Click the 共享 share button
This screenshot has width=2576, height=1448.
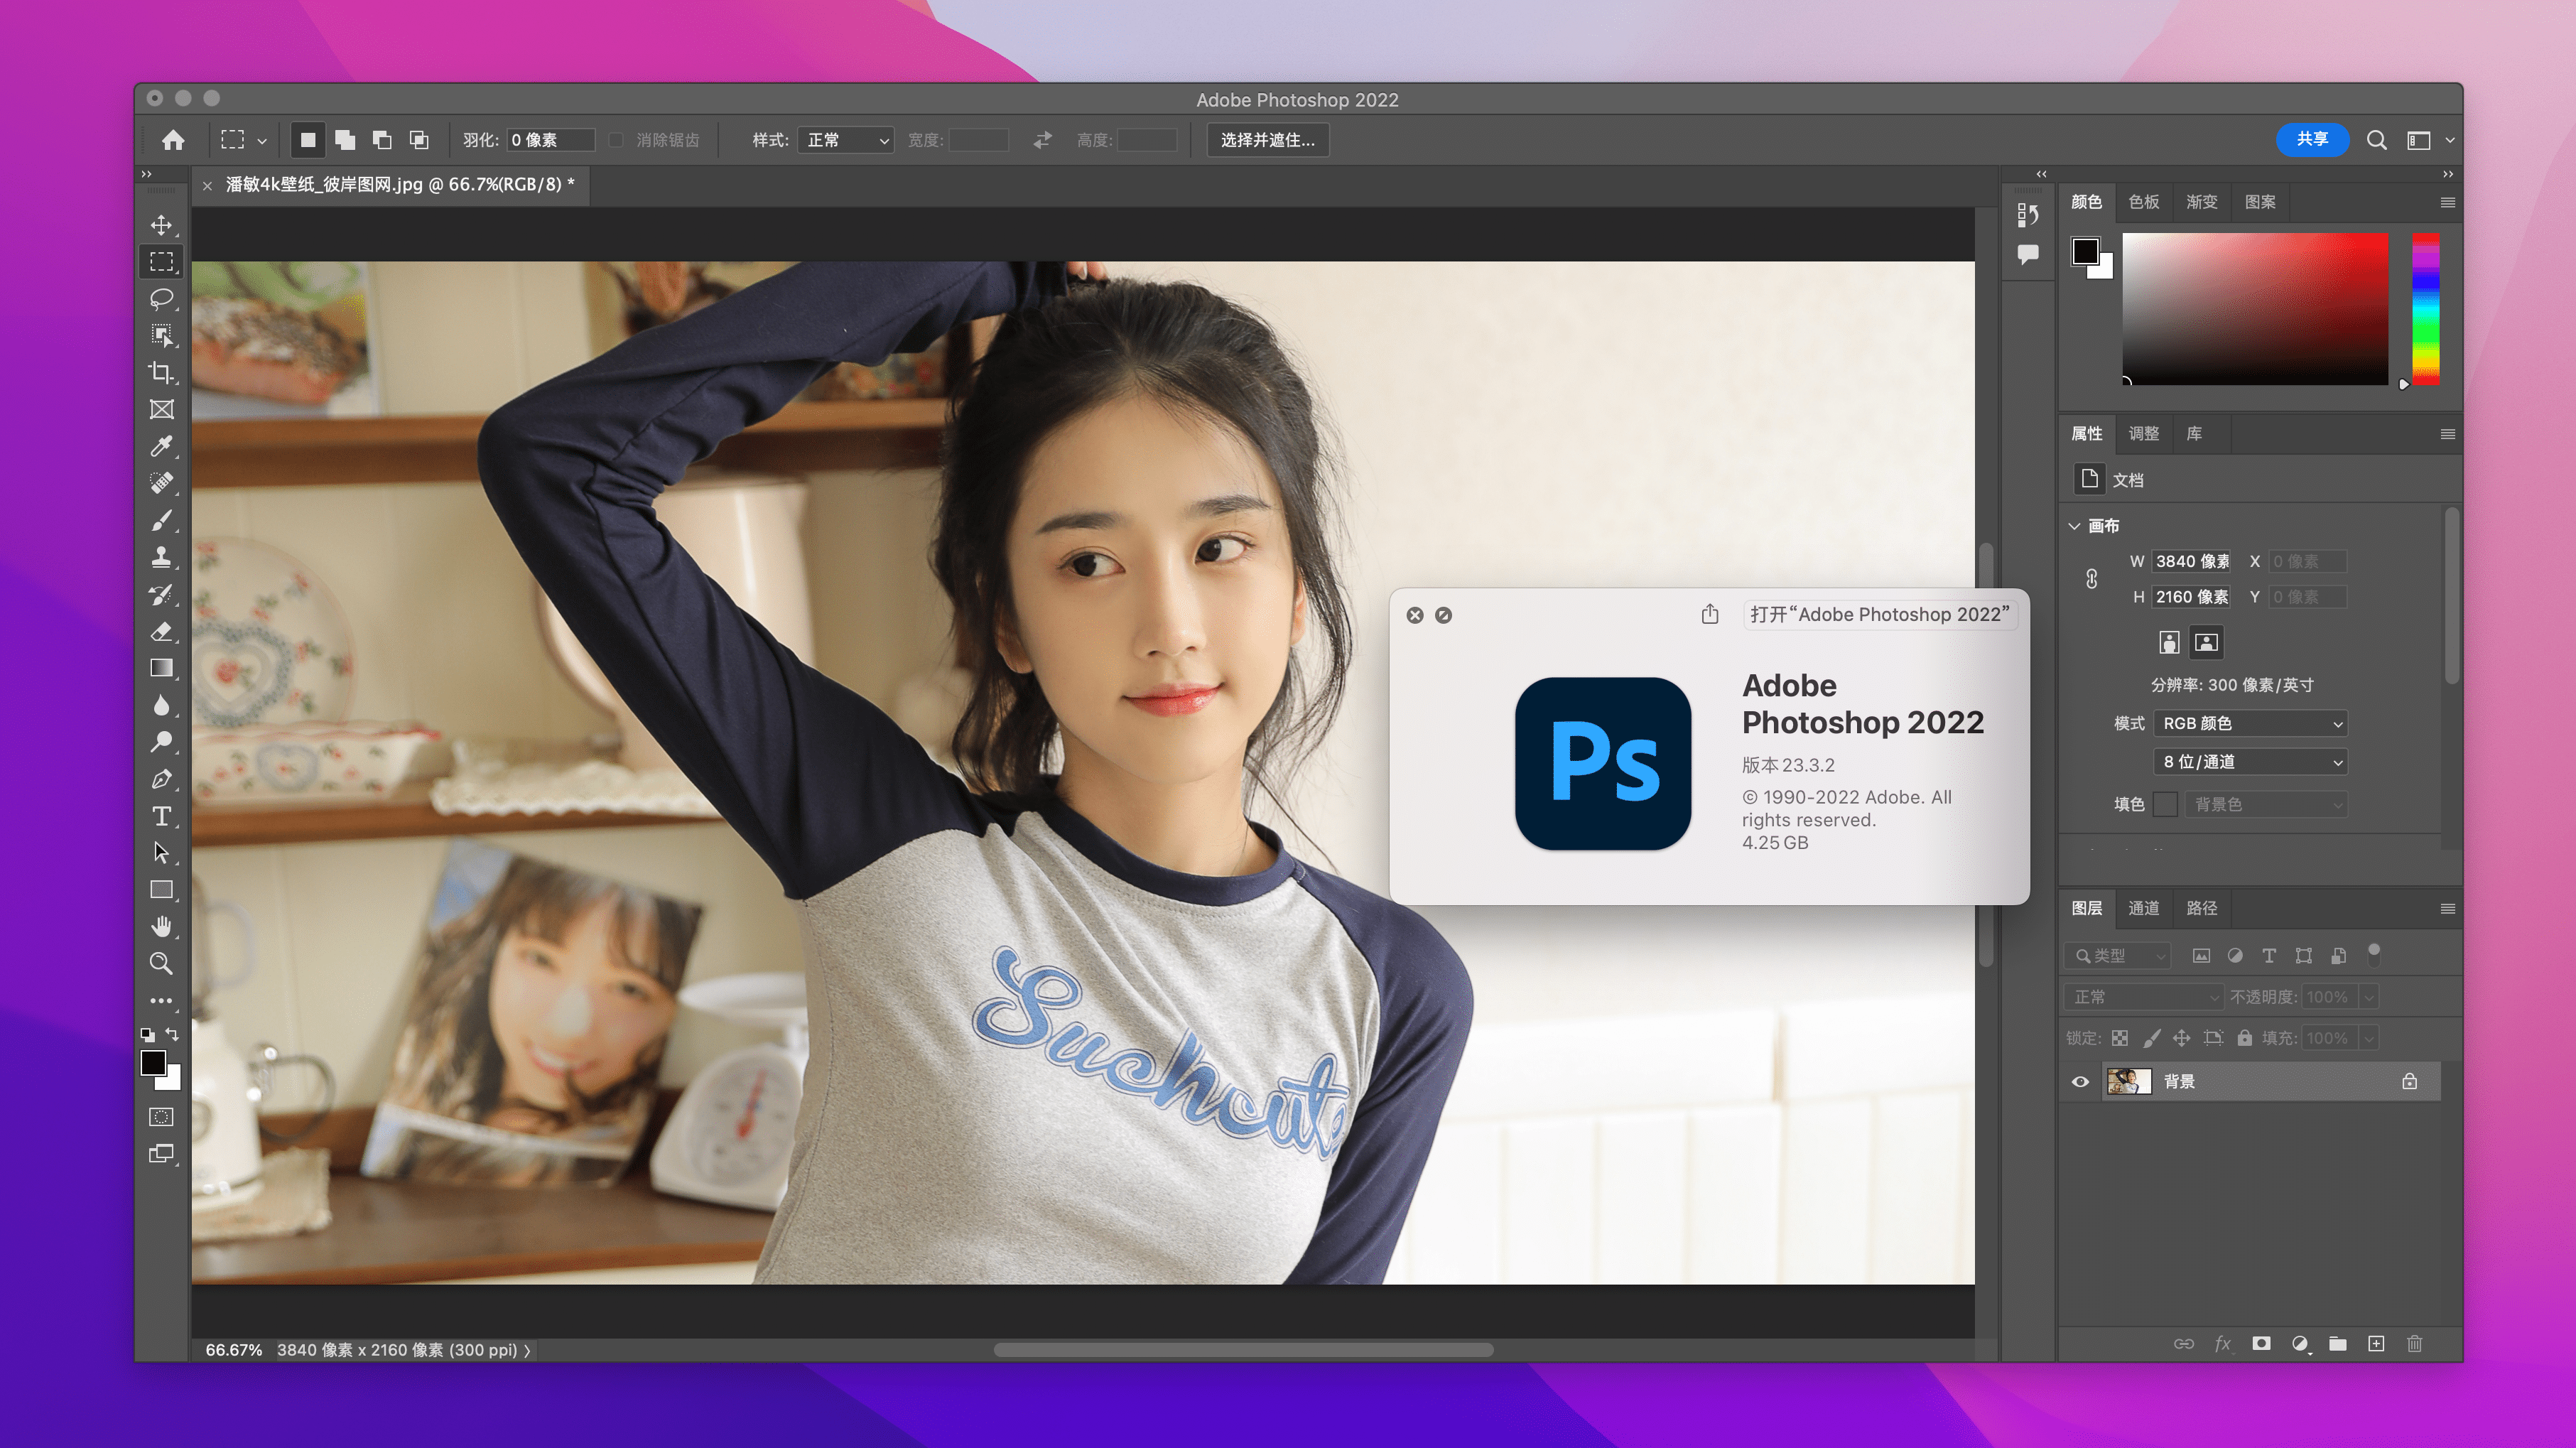coord(2311,139)
